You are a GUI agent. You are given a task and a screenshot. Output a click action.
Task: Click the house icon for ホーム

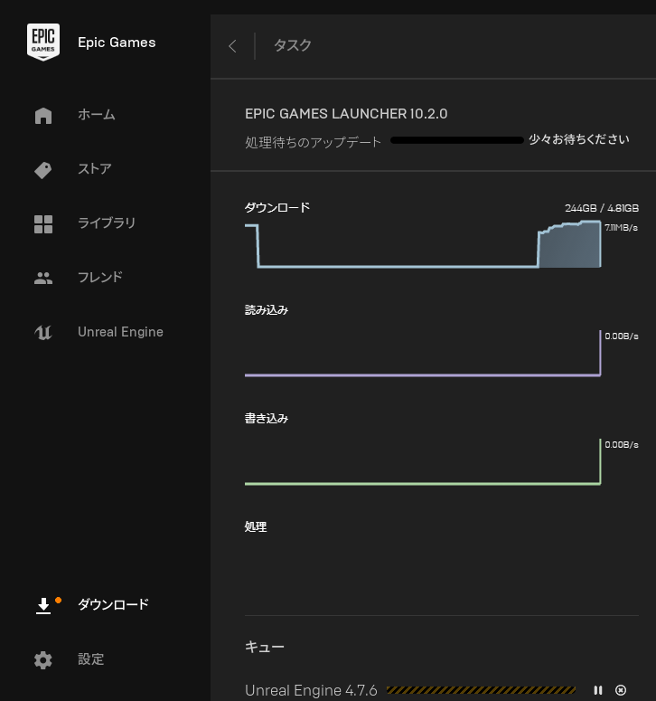43,116
